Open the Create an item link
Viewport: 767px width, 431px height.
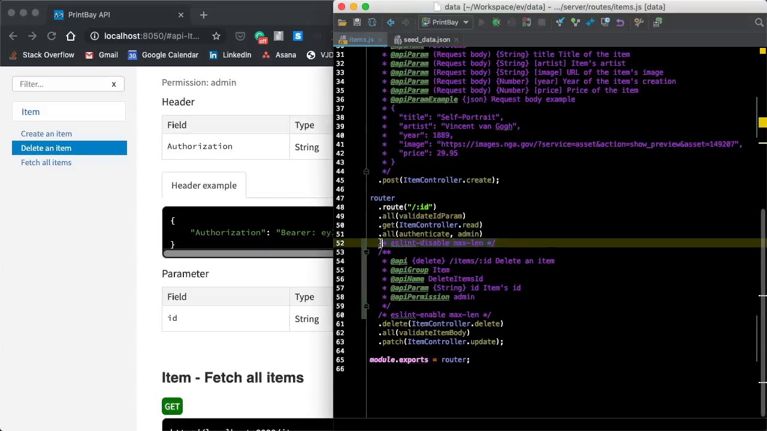click(x=46, y=133)
